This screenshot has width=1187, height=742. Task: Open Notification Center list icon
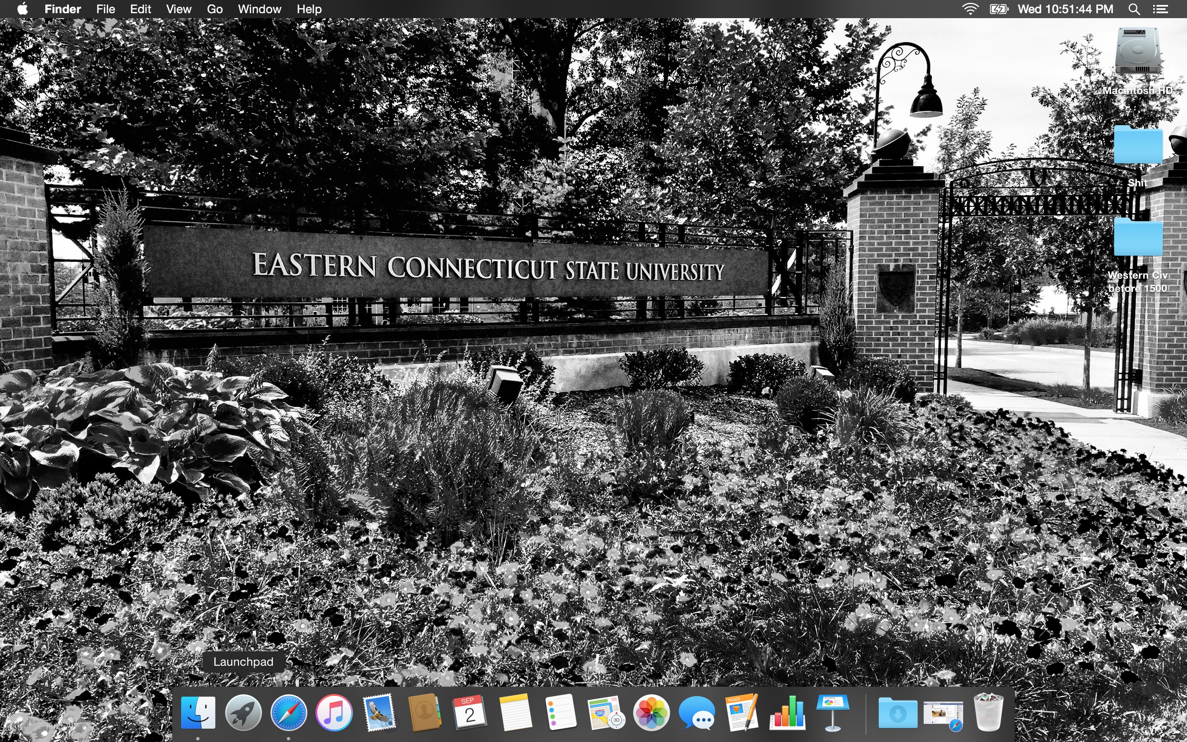click(1160, 9)
